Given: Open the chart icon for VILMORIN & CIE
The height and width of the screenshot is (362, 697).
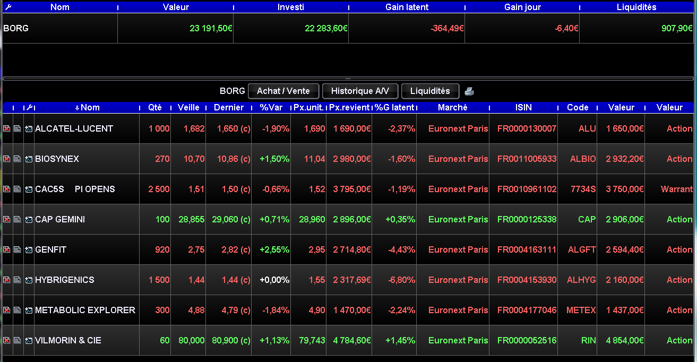Looking at the screenshot, I should [x=29, y=340].
